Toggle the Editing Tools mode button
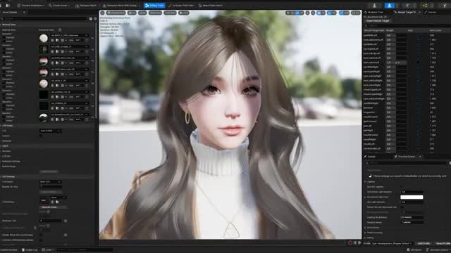Screen dimensions: 451x253 coord(154,6)
